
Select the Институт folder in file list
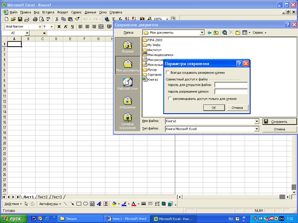152,50
